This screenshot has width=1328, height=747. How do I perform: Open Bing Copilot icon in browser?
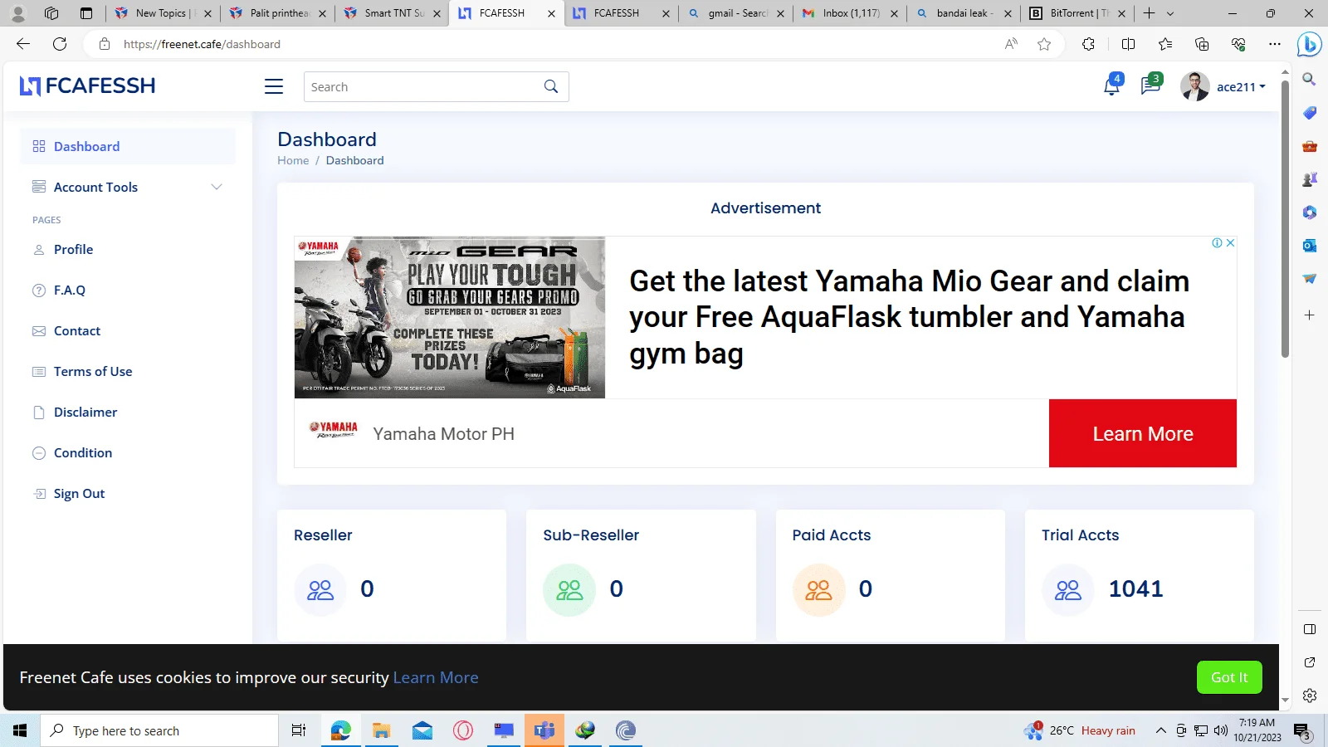click(x=1309, y=44)
